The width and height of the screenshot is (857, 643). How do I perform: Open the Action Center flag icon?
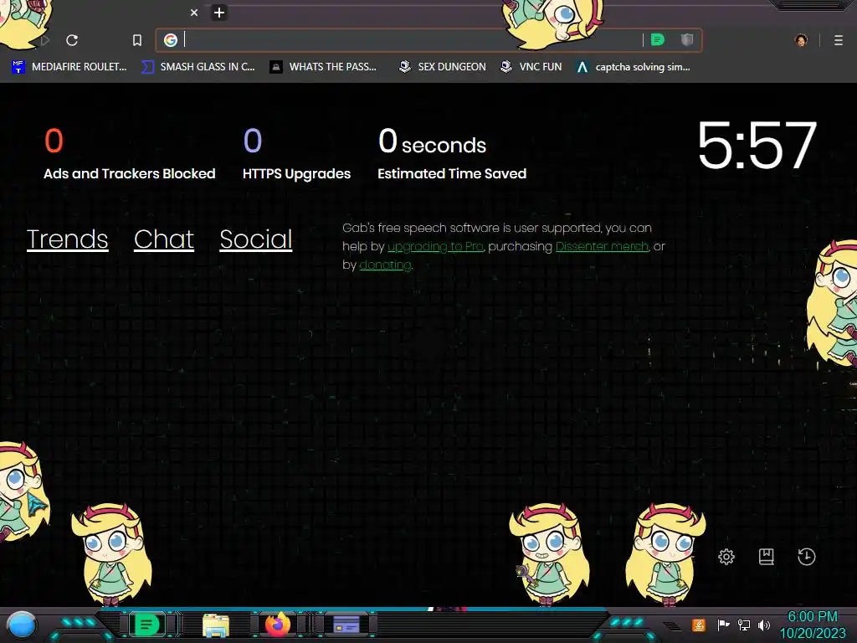pyautogui.click(x=723, y=625)
